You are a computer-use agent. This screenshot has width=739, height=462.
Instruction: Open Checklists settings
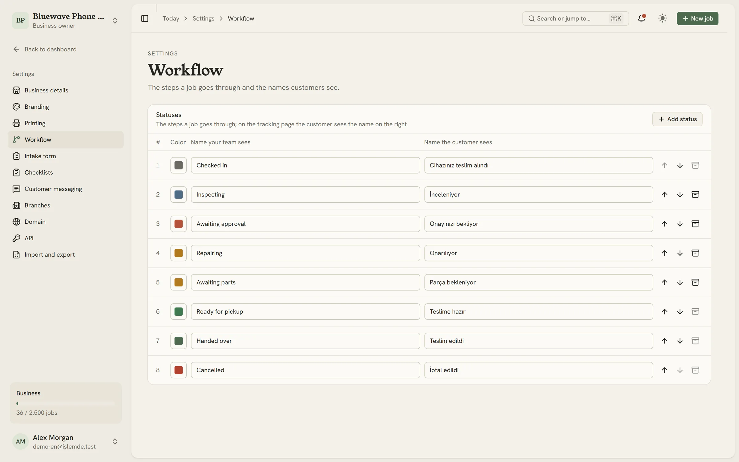[66, 172]
